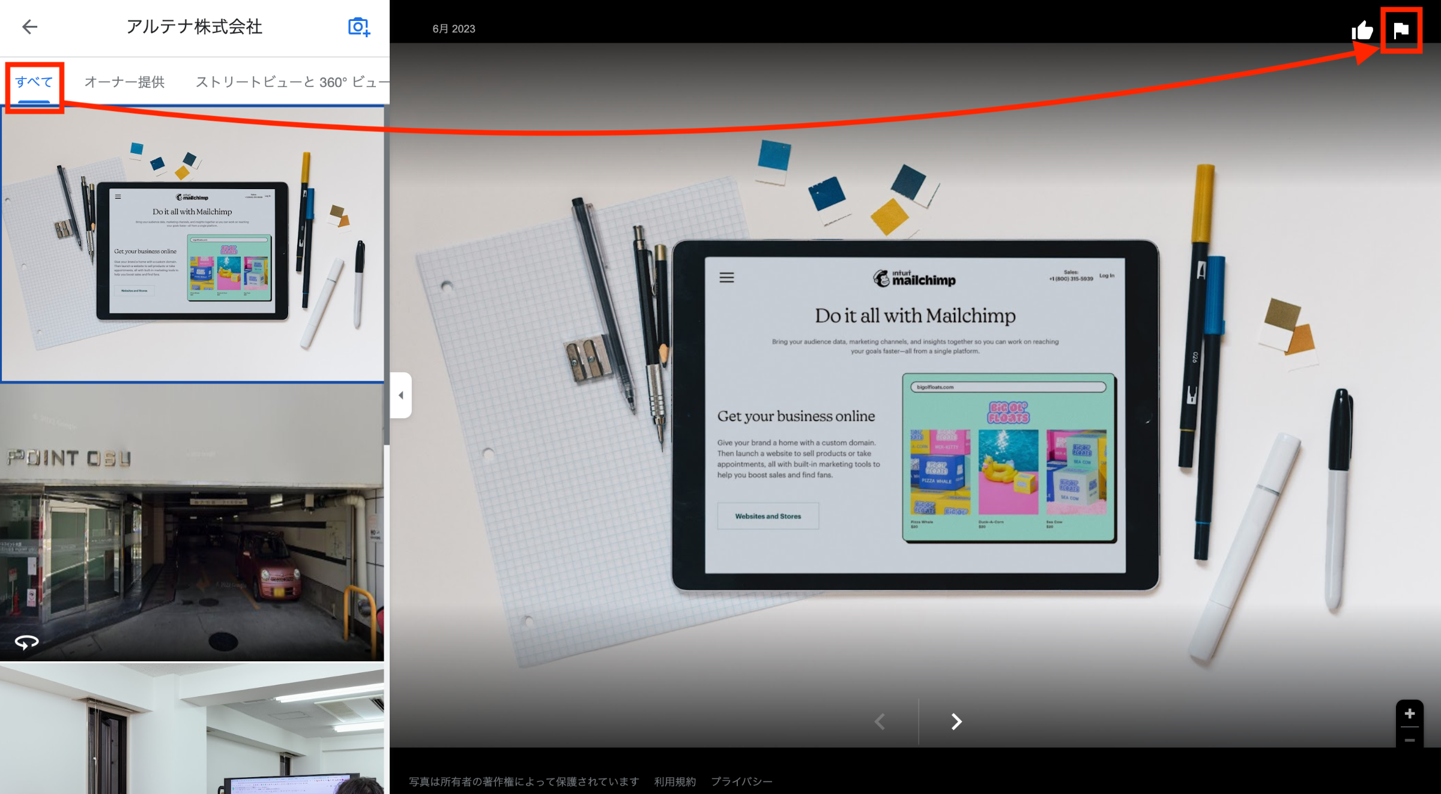Image resolution: width=1441 pixels, height=794 pixels.
Task: Collapse the side panel arrow handle
Action: click(400, 395)
